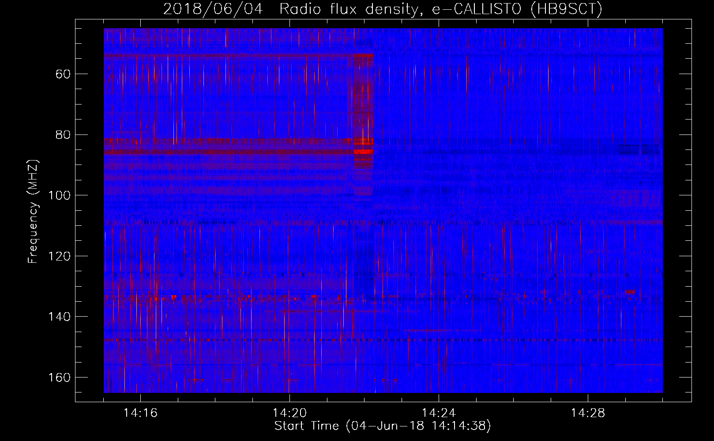
Task: Click the "60" frequency tick label
Action: tap(63, 74)
